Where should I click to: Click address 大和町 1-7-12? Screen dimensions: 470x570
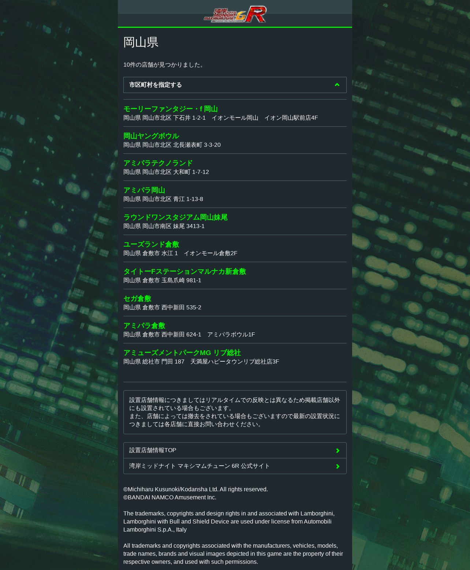coord(166,172)
